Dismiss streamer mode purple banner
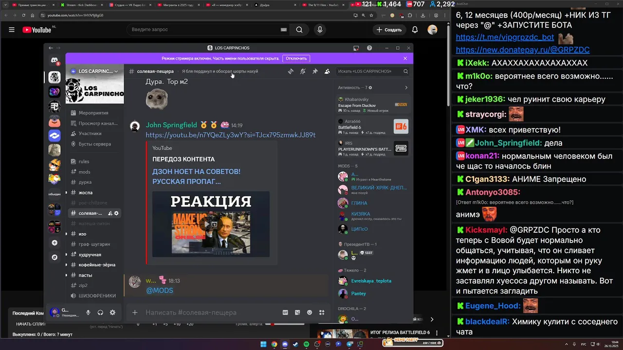Screen dimensions: 623x350 tap(405, 58)
